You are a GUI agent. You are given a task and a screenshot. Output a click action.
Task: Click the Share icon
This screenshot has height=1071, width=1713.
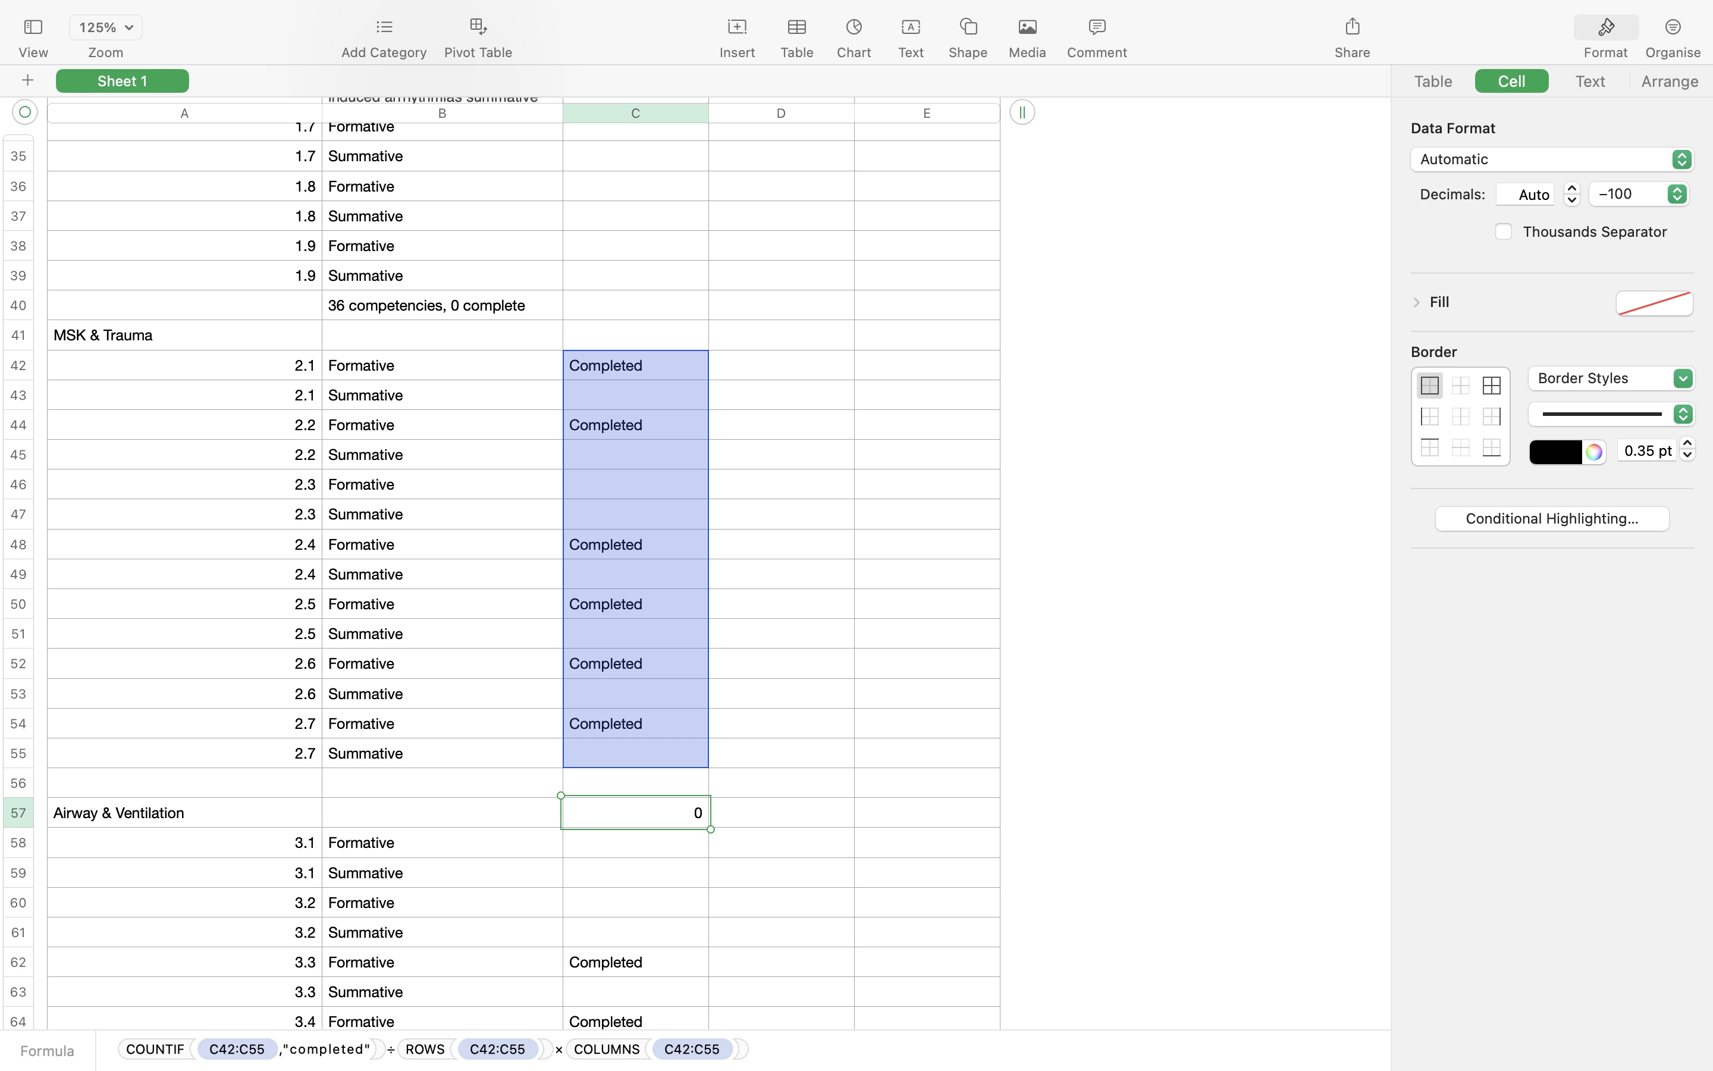click(x=1352, y=27)
